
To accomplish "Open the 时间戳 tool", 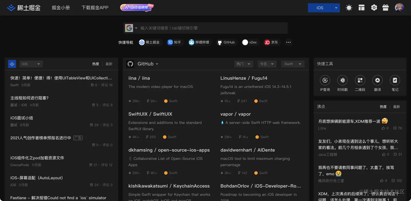I will click(x=342, y=83).
